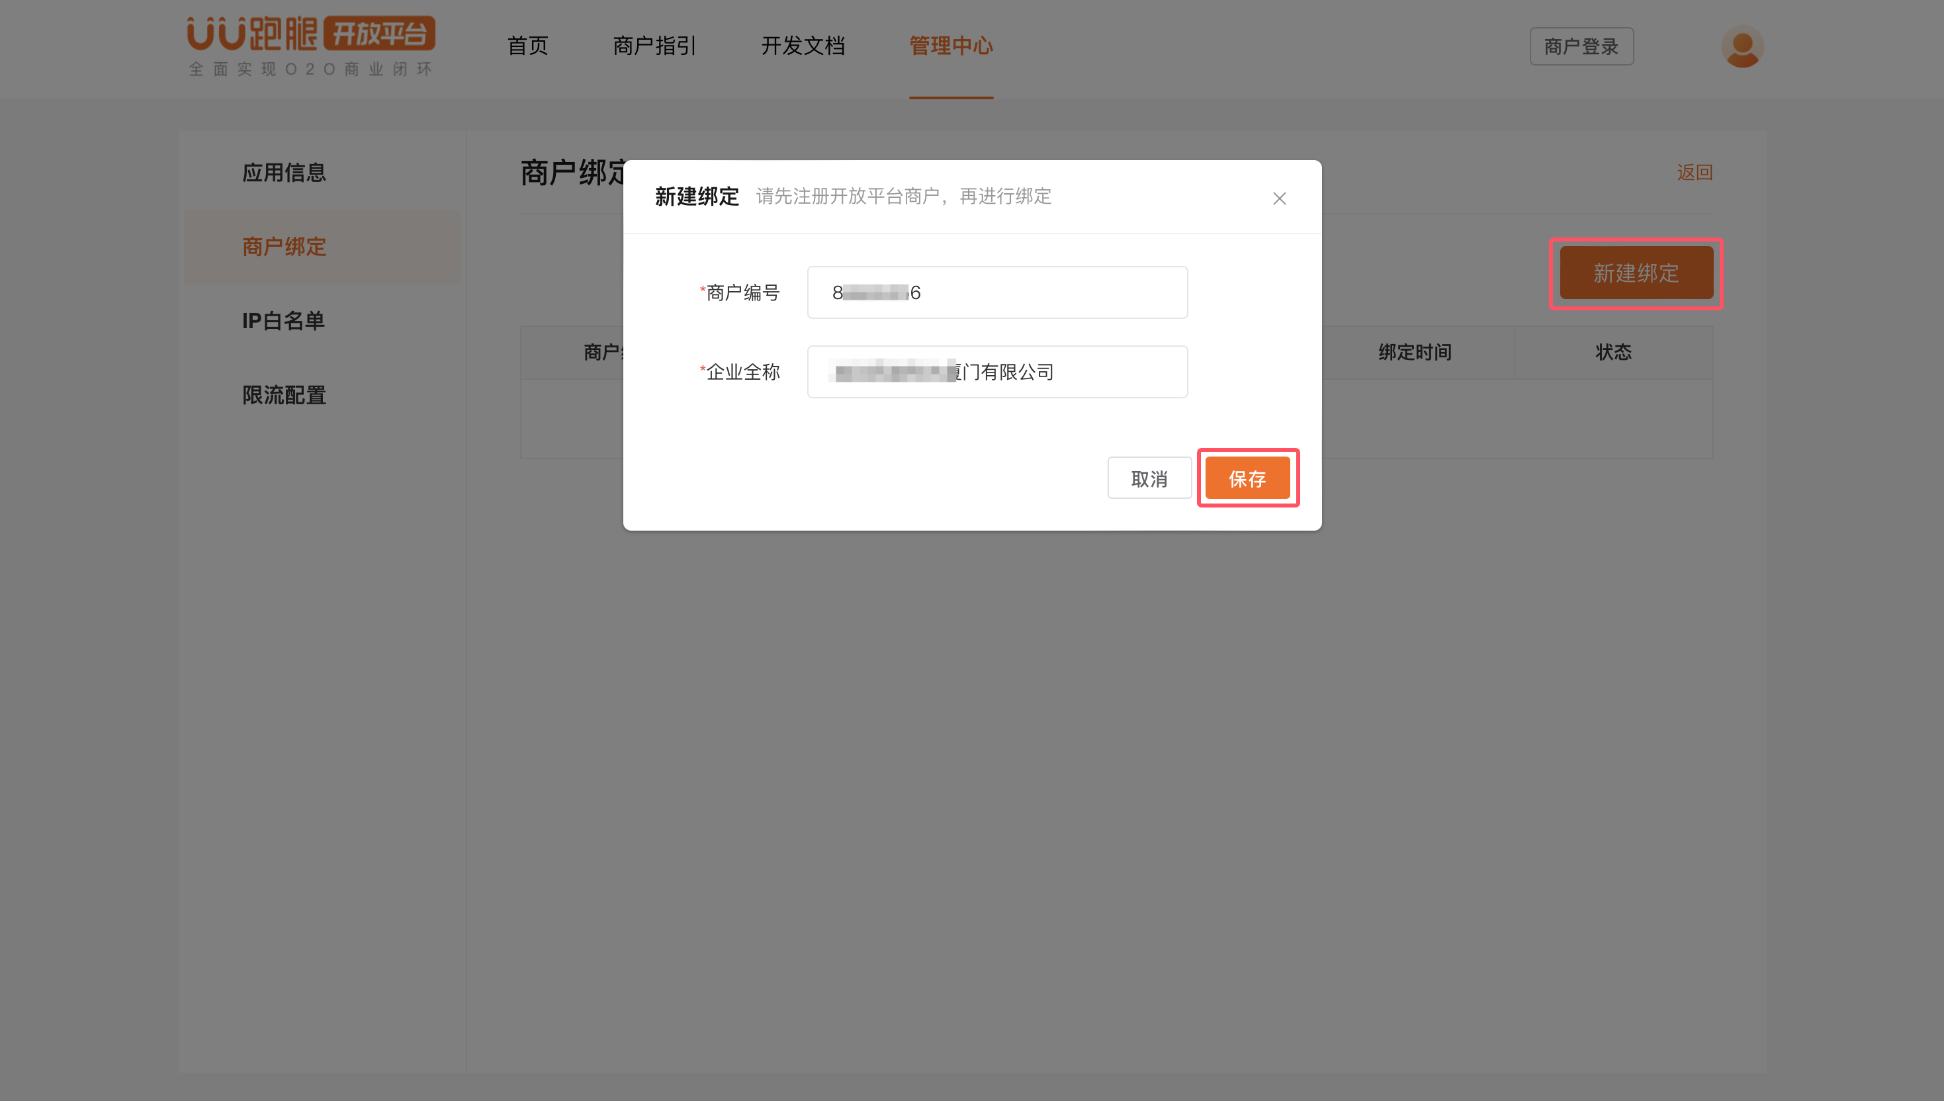Image resolution: width=1944 pixels, height=1101 pixels.
Task: Select IP白名单 in the sidebar
Action: (284, 322)
